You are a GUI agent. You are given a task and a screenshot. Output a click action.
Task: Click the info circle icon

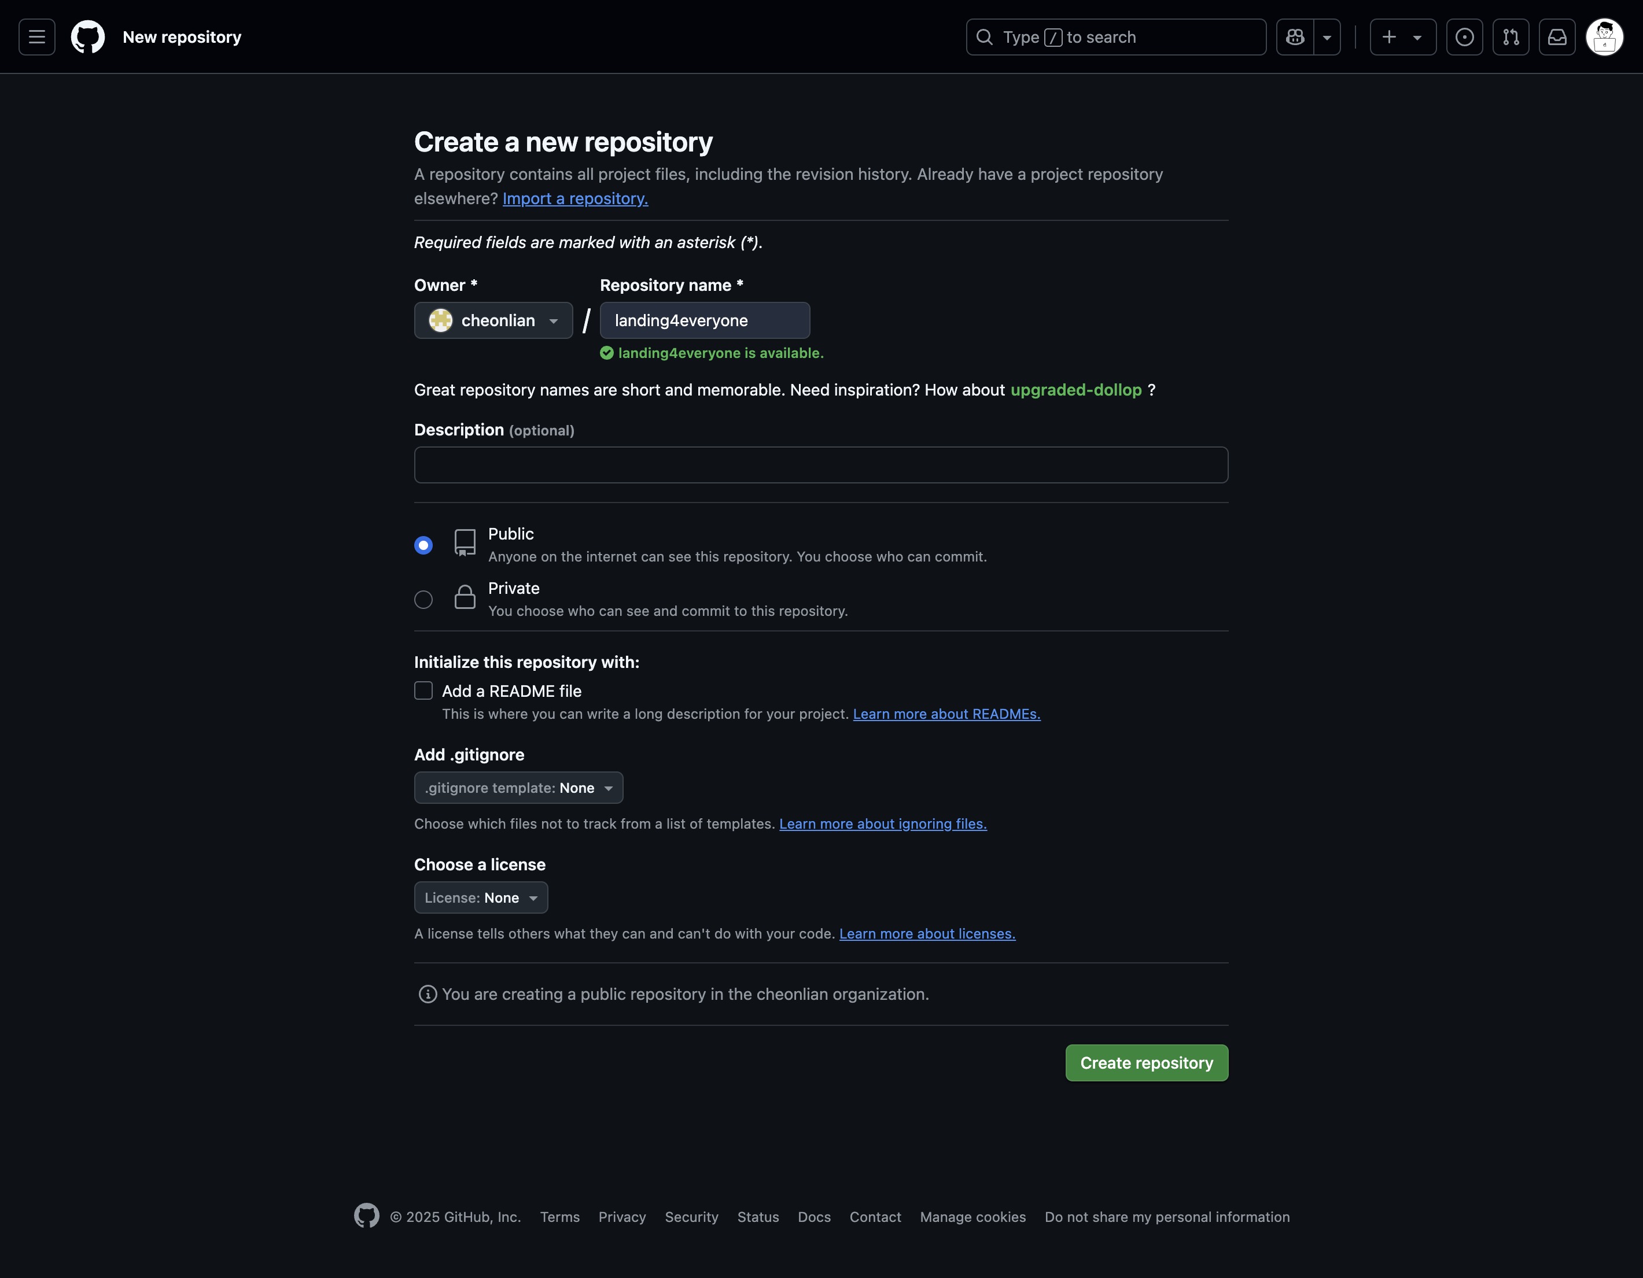(x=428, y=994)
